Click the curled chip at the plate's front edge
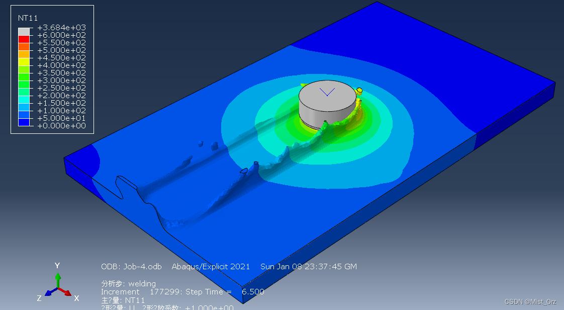This screenshot has width=564, height=310. 126,187
